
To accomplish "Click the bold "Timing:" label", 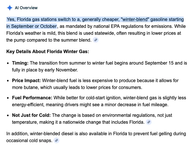I will click(x=20, y=63).
